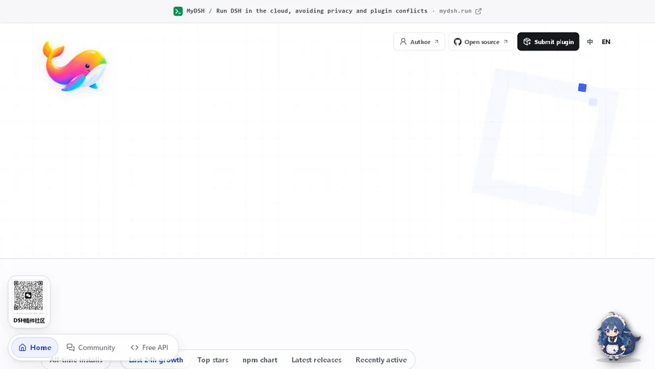Switch language to EN
Viewport: 655px width, 369px height.
pyautogui.click(x=606, y=42)
